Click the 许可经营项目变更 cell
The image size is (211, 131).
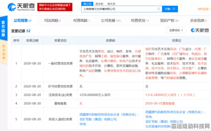[60, 86]
